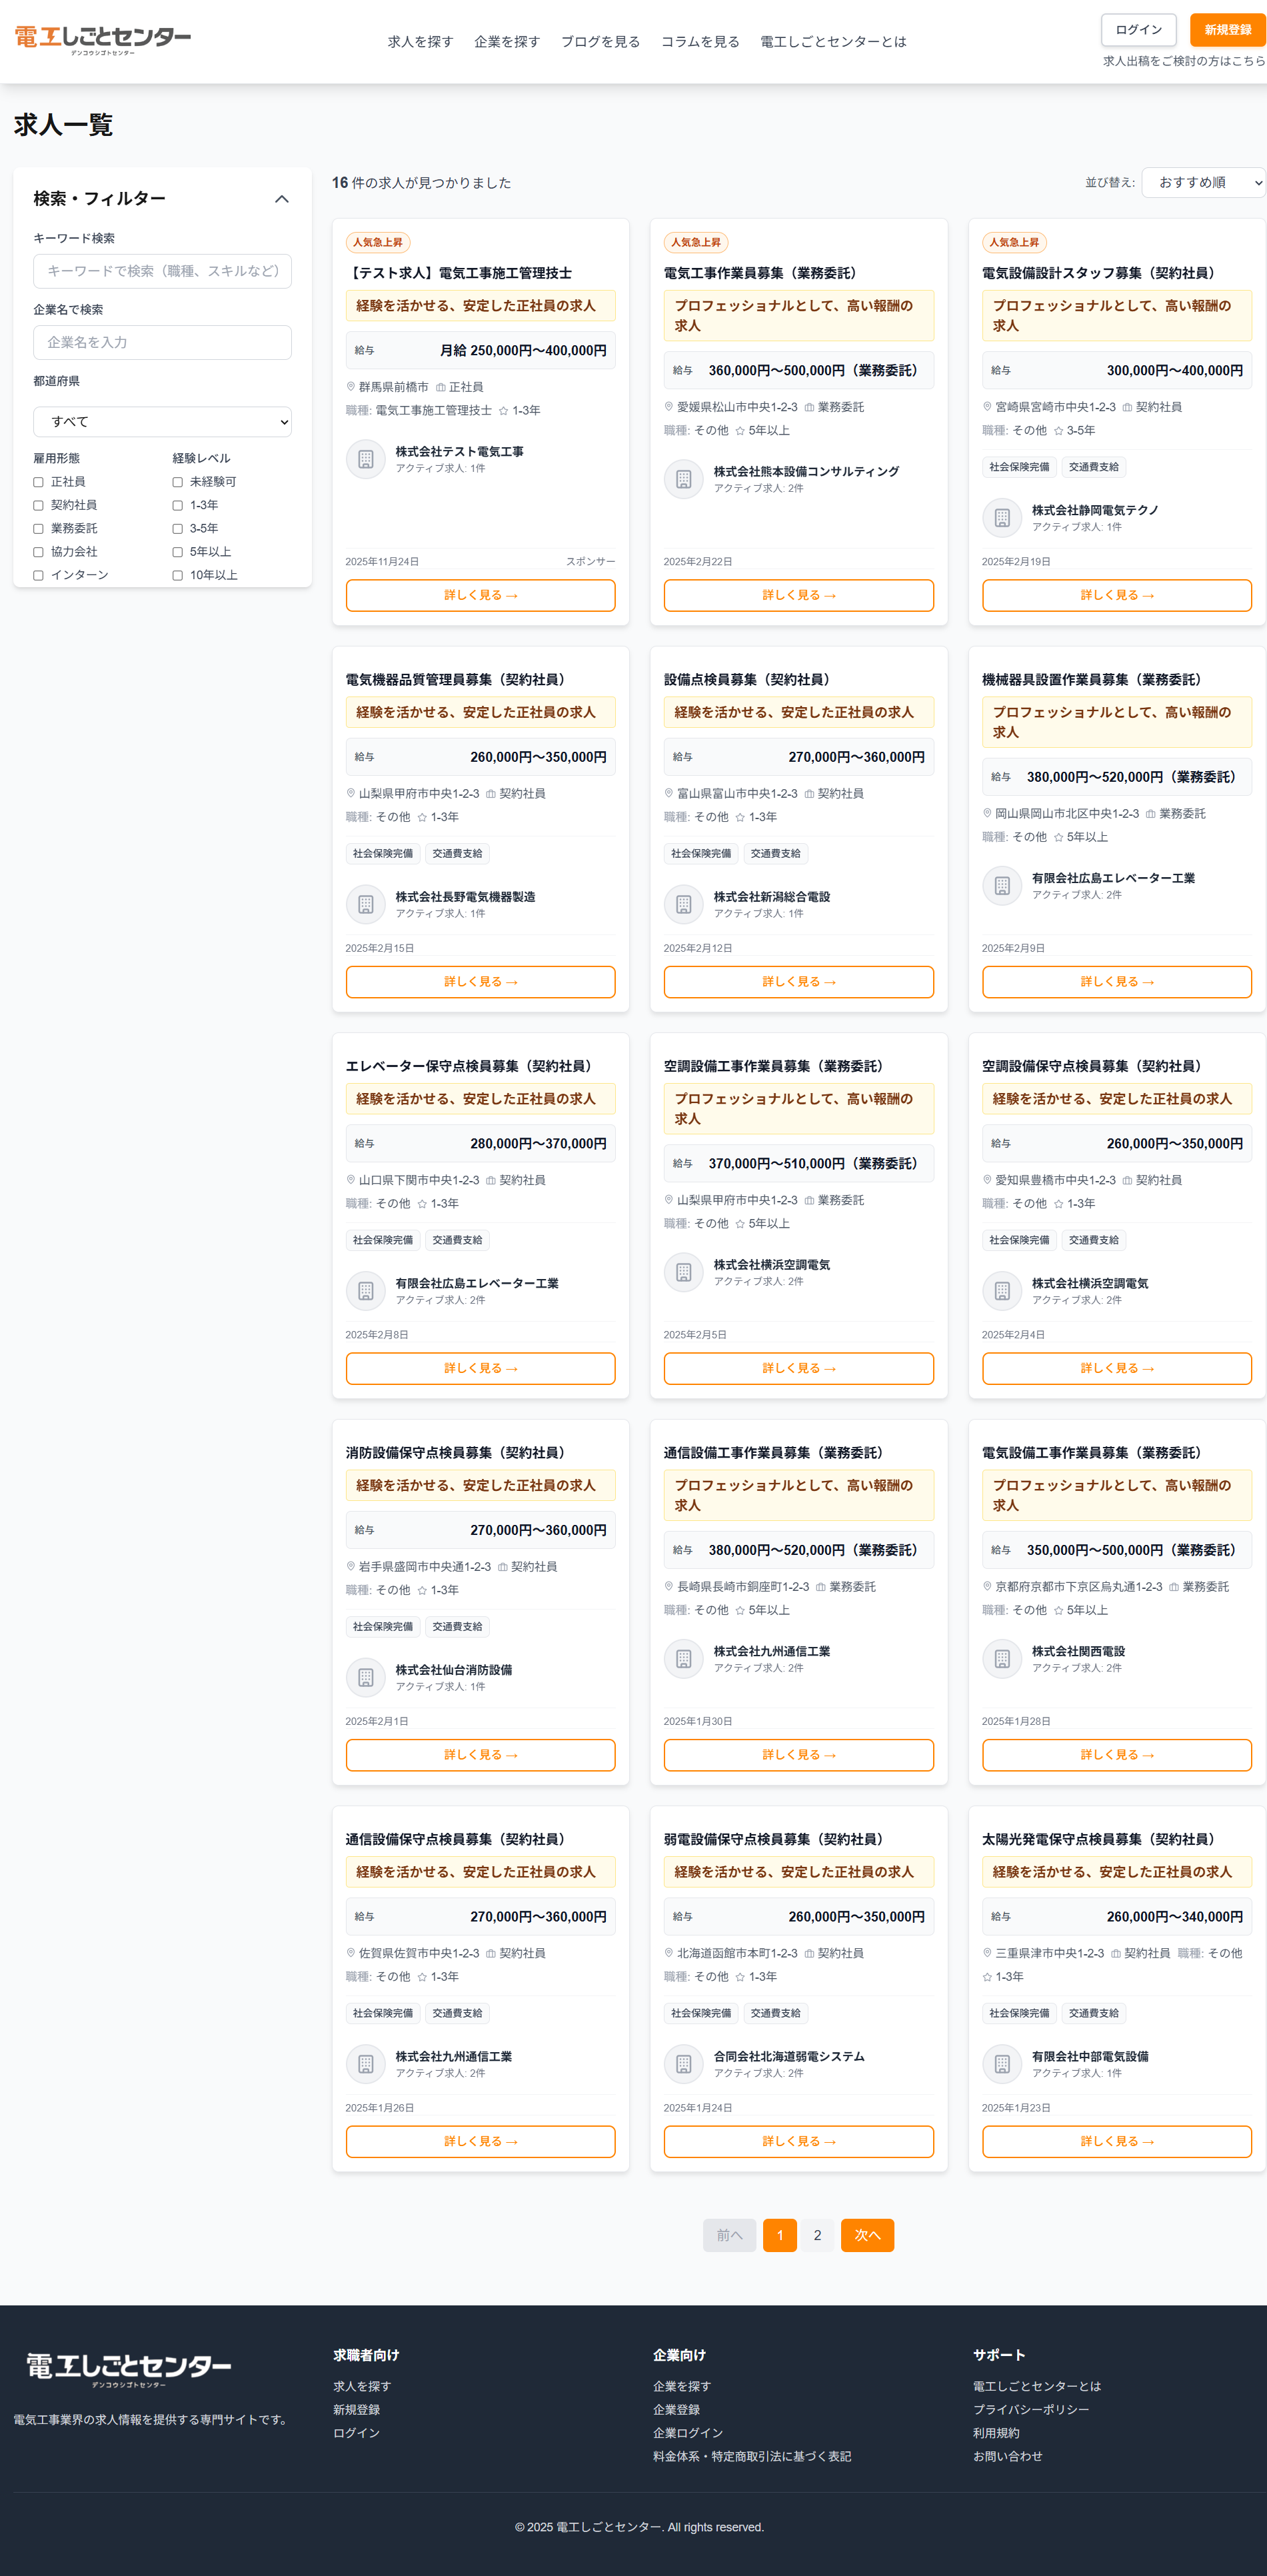This screenshot has width=1267, height=2576.
Task: Click 株式会社新潟総合電設 company building icon
Action: [x=683, y=904]
